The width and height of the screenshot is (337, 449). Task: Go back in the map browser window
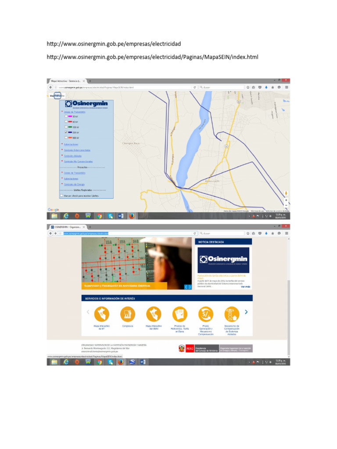[51, 87]
